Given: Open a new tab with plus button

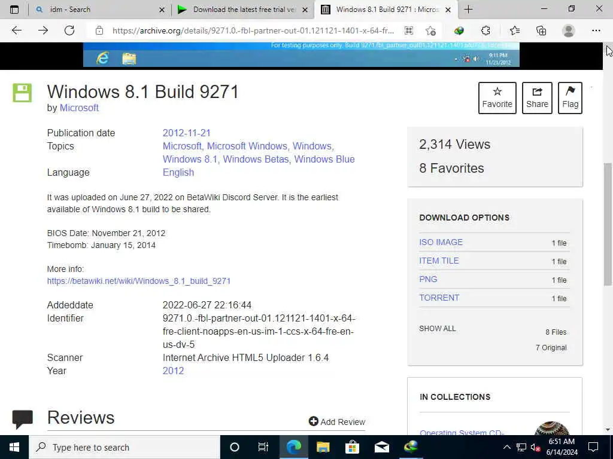Looking at the screenshot, I should click(x=468, y=10).
